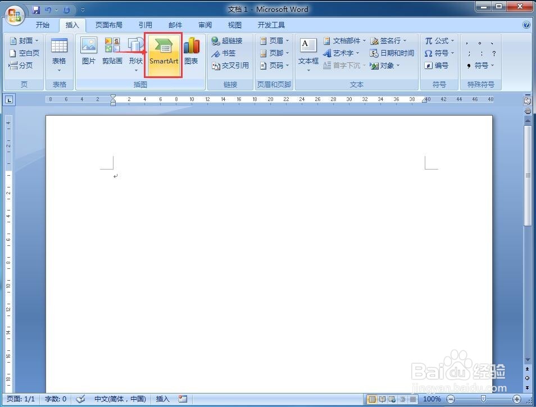Switch to the 引用 ribbon tab
This screenshot has height=407, width=536.
coord(146,25)
